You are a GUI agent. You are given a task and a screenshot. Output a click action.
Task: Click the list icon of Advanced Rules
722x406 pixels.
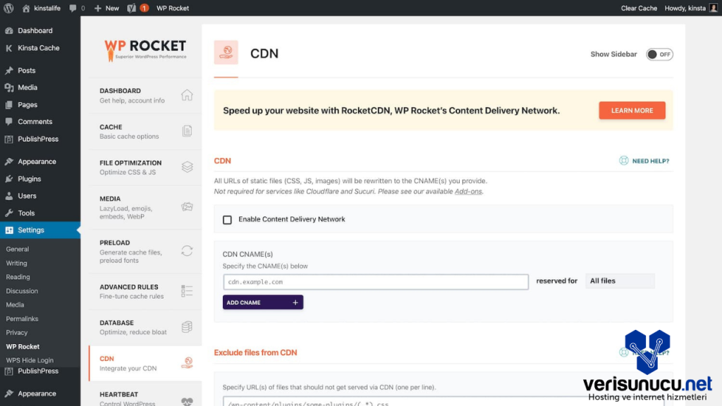pyautogui.click(x=187, y=291)
